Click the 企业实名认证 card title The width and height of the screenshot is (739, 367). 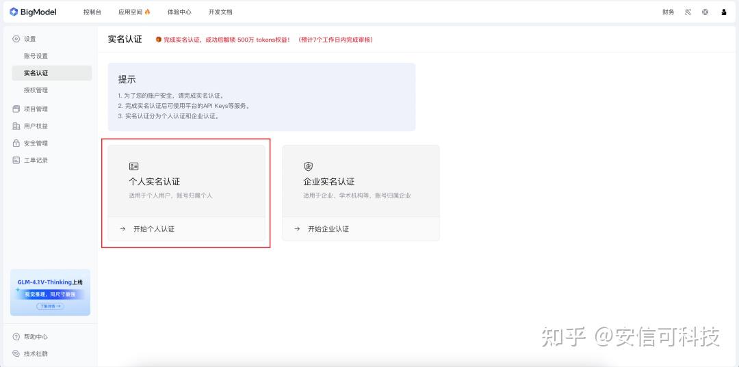329,182
